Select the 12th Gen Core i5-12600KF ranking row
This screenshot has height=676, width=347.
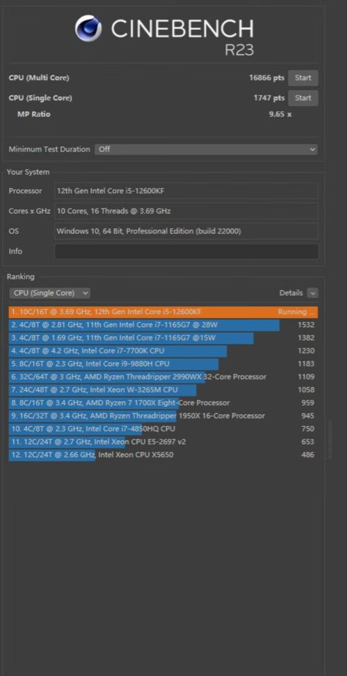(x=163, y=312)
